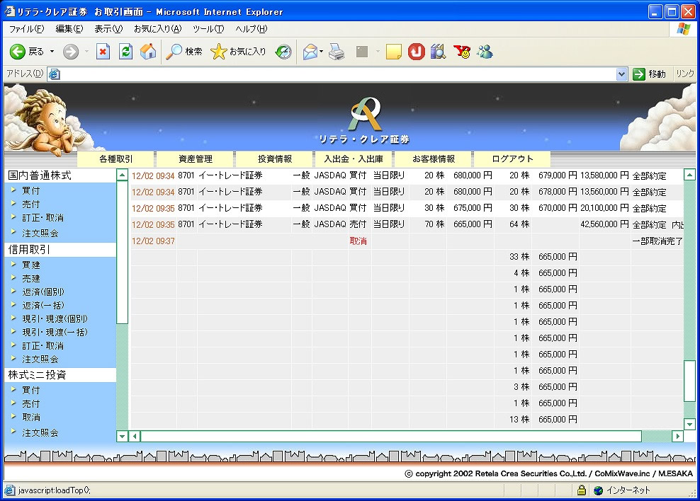Click 取消 under 株式ミニ投資
The height and width of the screenshot is (501, 700).
[30, 417]
